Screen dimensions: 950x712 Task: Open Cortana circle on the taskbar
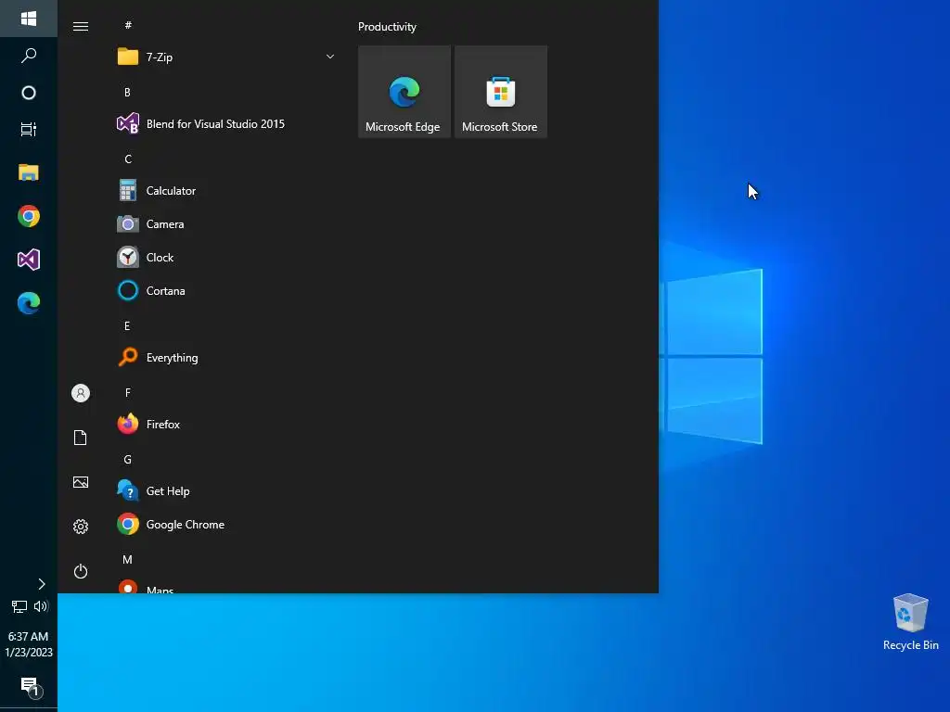tap(29, 93)
